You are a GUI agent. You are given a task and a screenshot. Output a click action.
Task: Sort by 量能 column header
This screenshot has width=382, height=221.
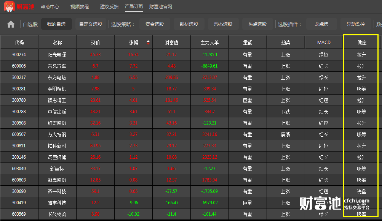click(248, 43)
